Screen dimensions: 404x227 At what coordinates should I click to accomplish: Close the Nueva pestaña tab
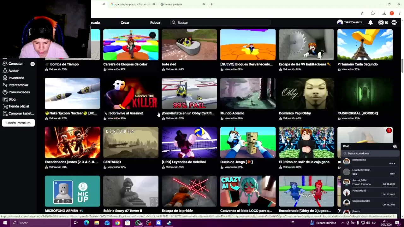(x=204, y=4)
